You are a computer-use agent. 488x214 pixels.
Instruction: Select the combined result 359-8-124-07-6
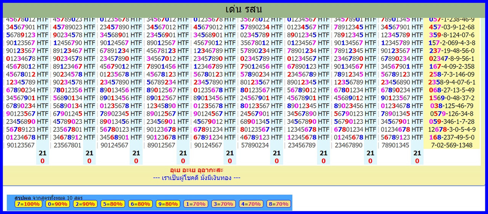coord(452,35)
